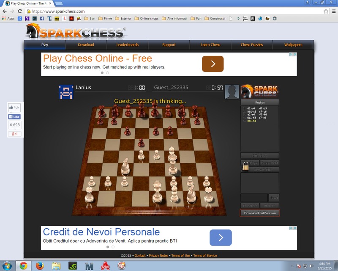This screenshot has width=338, height=271.
Task: Click the chat message input field
Action: click(x=254, y=197)
